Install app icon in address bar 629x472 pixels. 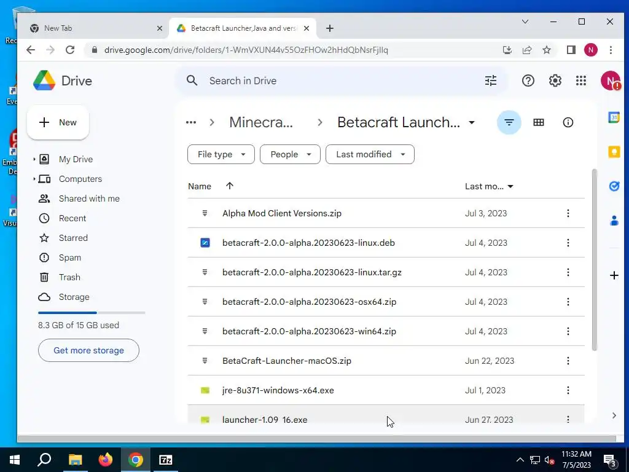(507, 50)
